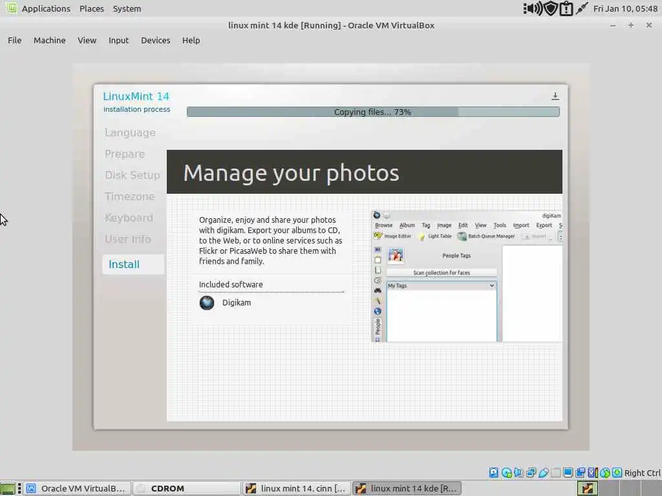
Task: Click the recording indicator icon
Action: tap(581, 473)
